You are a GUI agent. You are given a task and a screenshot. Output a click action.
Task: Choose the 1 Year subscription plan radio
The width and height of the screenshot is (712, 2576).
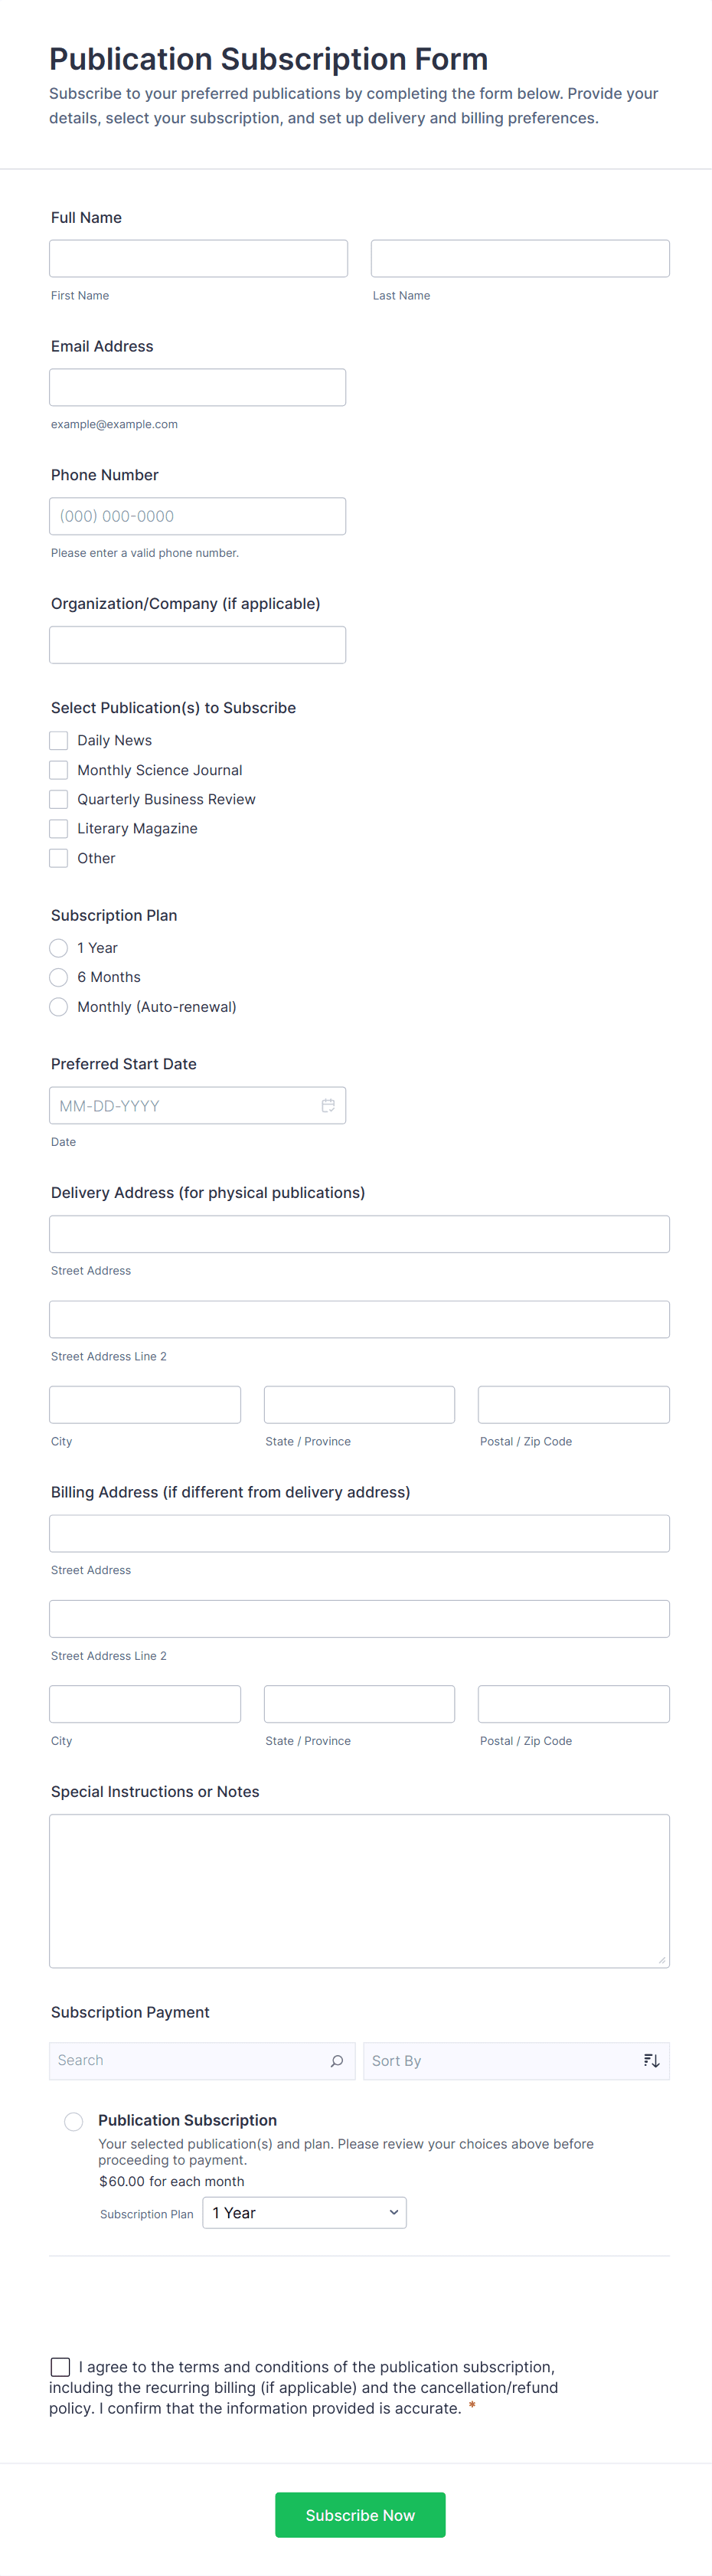[59, 948]
